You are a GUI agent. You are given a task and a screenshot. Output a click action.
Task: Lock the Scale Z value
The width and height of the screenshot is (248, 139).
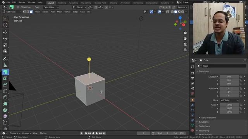pos(241,112)
